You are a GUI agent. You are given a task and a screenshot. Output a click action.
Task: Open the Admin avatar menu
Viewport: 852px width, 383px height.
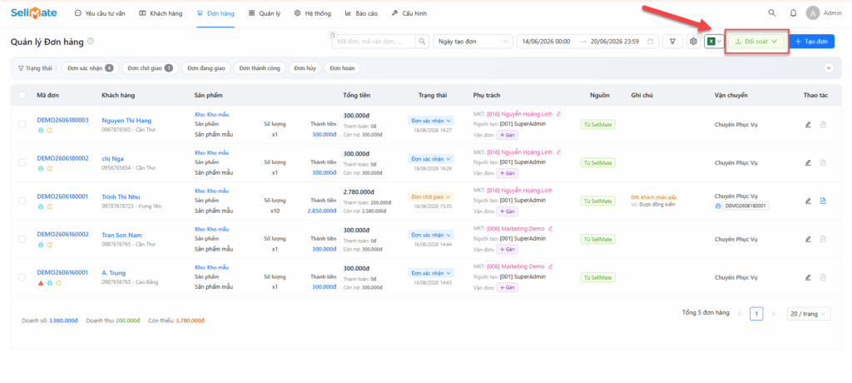click(x=812, y=13)
